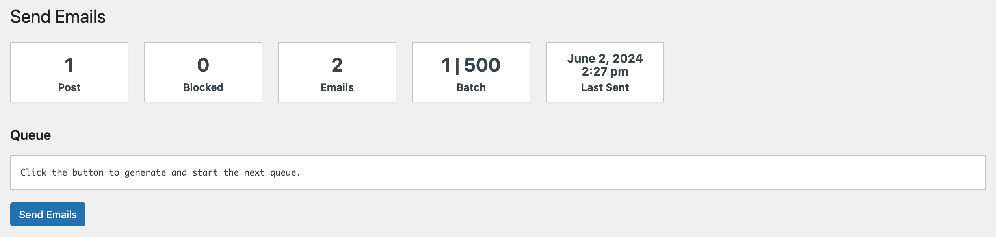Click the number 1 above Post
Image resolution: width=996 pixels, height=237 pixels.
(x=69, y=65)
